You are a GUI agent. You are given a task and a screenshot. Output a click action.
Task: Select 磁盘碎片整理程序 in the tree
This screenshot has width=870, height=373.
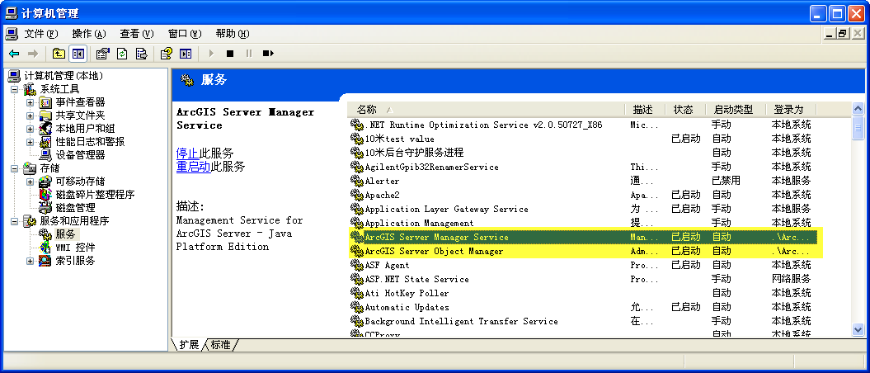[95, 195]
